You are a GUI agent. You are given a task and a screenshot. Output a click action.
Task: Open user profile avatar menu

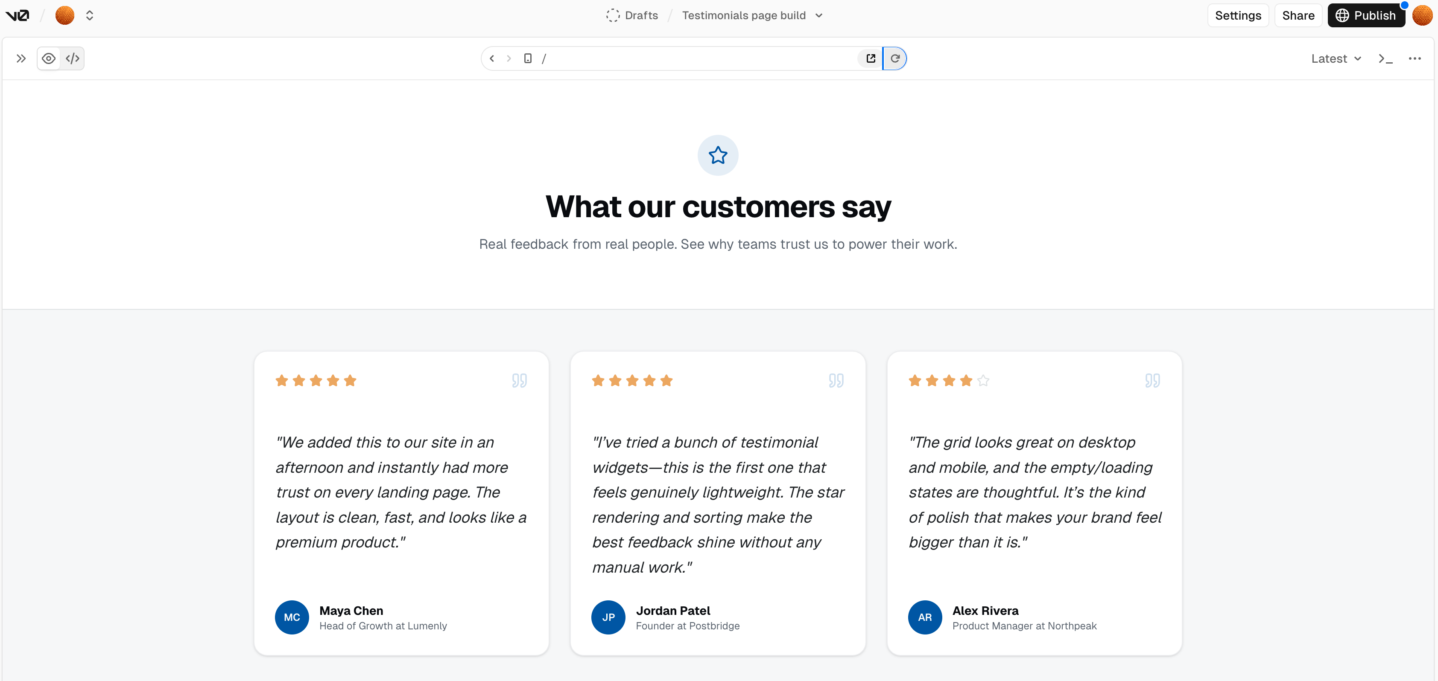coord(1422,16)
